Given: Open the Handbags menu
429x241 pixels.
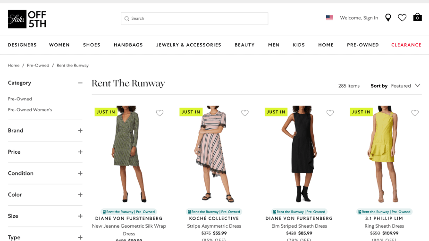Looking at the screenshot, I should pyautogui.click(x=128, y=45).
